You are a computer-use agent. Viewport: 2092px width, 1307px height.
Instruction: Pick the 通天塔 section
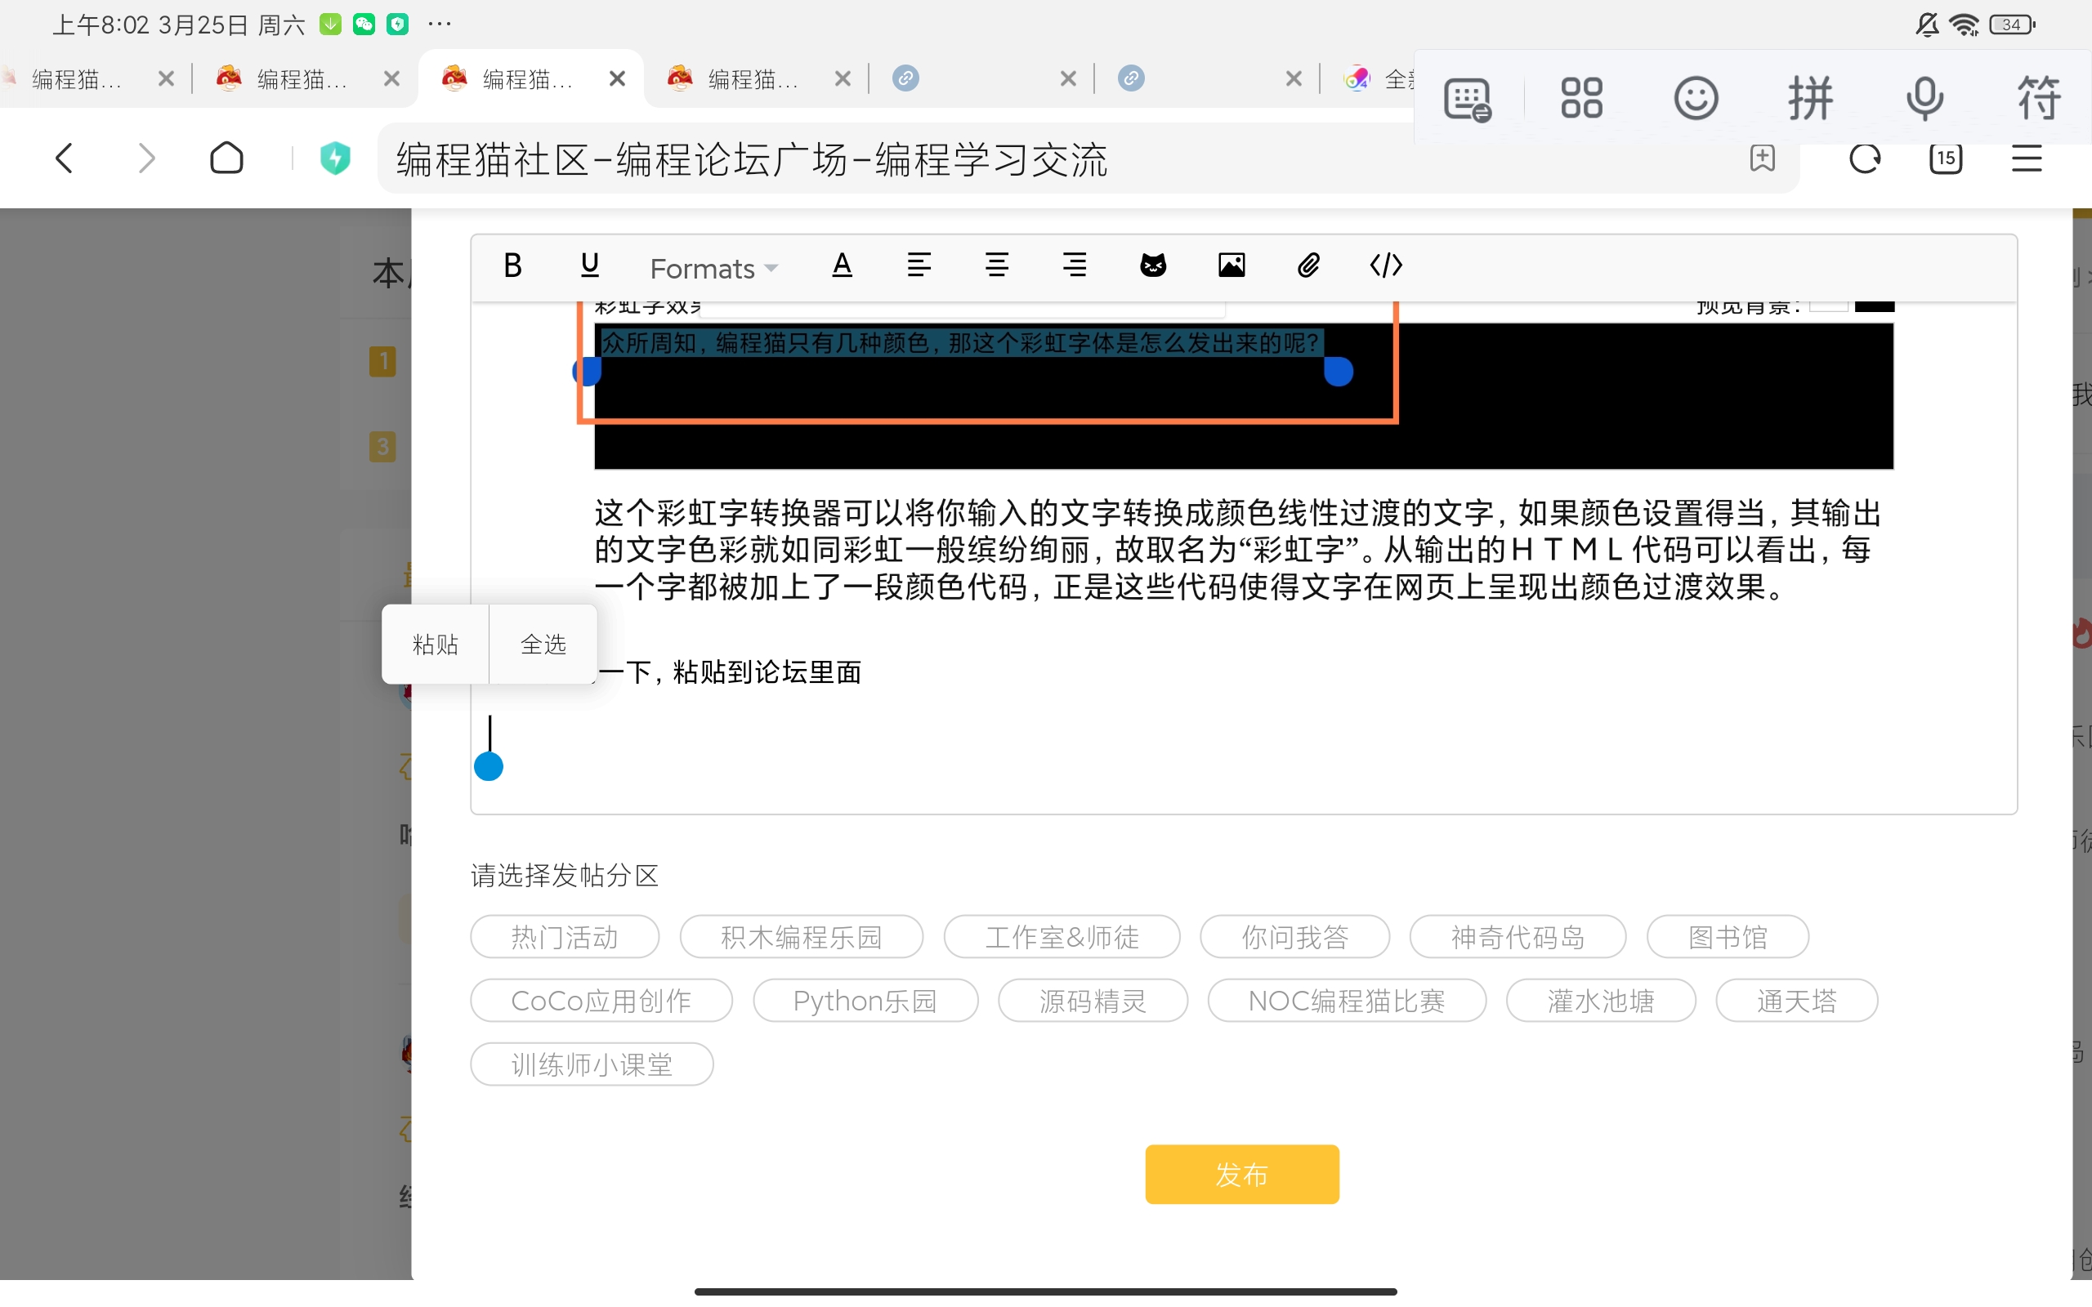[x=1796, y=1001]
